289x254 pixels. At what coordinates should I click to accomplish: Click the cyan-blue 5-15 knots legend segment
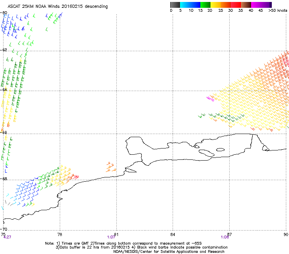[190, 5]
